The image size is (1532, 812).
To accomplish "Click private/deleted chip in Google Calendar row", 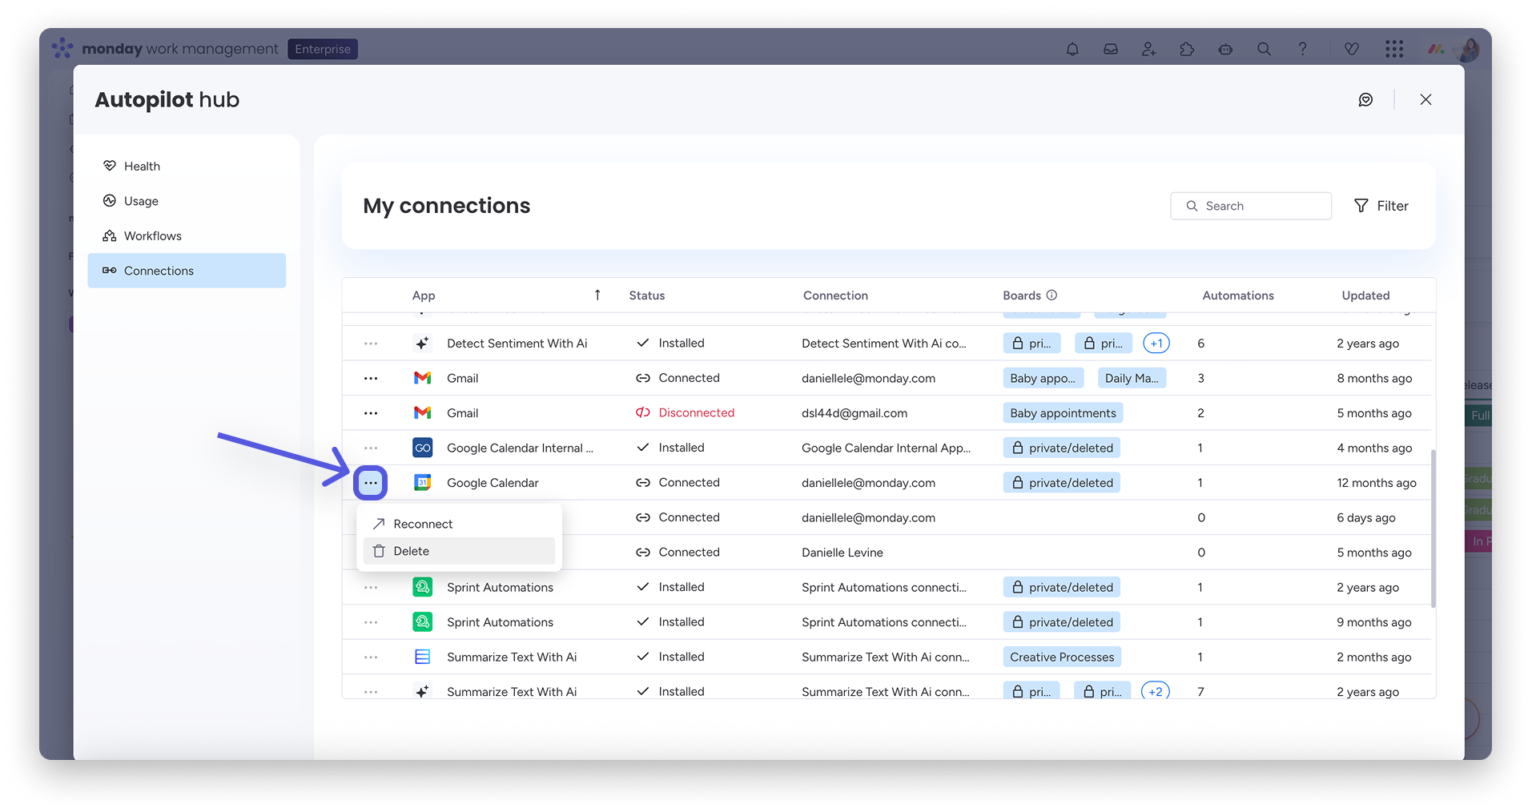I will [x=1062, y=483].
